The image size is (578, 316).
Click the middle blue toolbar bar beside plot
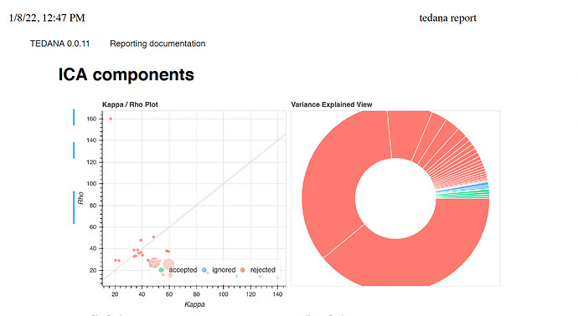[74, 150]
